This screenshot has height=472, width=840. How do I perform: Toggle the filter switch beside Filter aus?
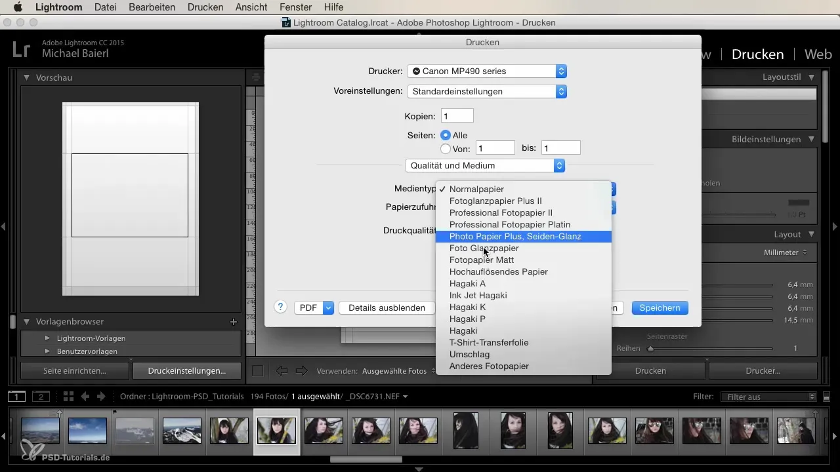tap(827, 397)
